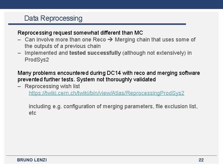The height and width of the screenshot is (167, 223).
Task: Click the word 'etc' on the last line
Action: [x=33, y=113]
